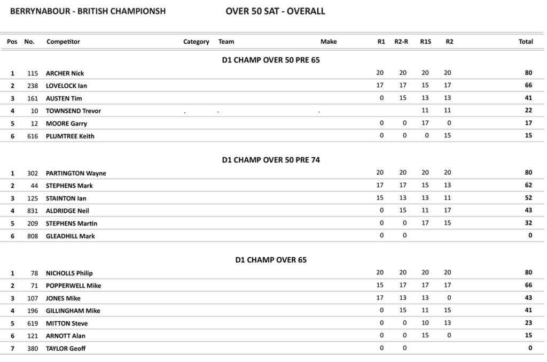
Task: Click the D1 CHAMP OVER 50 PRE 74 heading
Action: [271, 160]
